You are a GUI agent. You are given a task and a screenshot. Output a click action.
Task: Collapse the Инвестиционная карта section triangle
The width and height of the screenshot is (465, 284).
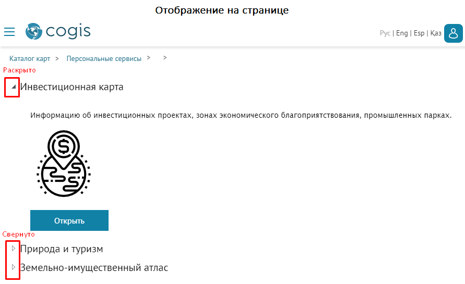coord(14,87)
